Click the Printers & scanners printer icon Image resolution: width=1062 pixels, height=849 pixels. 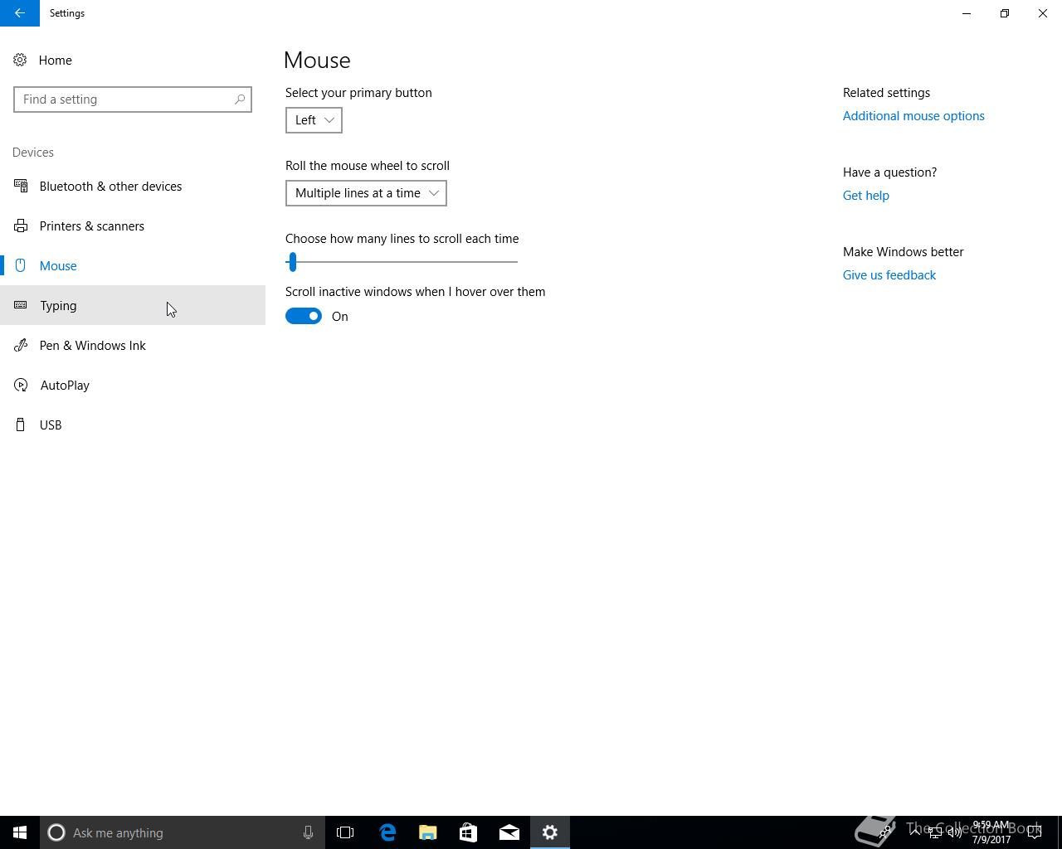tap(21, 226)
